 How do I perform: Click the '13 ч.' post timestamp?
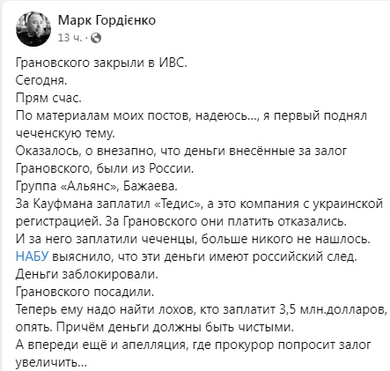[x=70, y=38]
